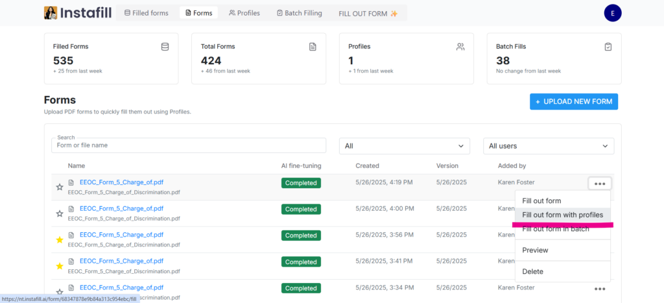Open three-dot menu for 3:34 PM form
This screenshot has width=664, height=303.
600,289
